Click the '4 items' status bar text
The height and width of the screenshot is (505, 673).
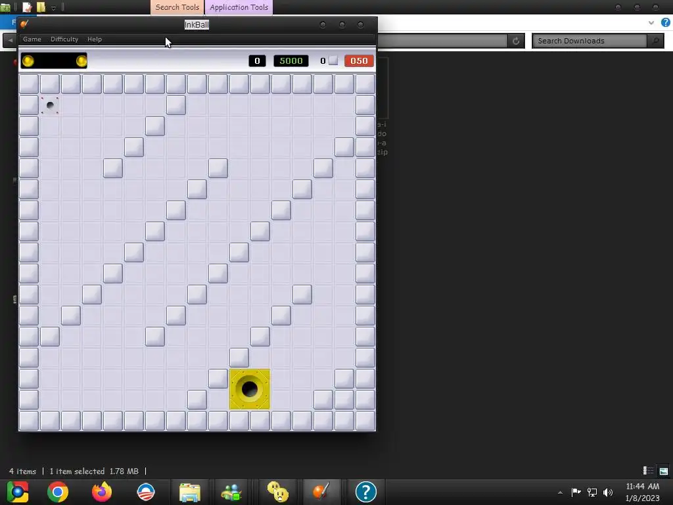pyautogui.click(x=23, y=471)
